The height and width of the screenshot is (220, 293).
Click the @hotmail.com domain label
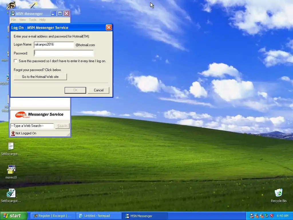[x=85, y=45]
